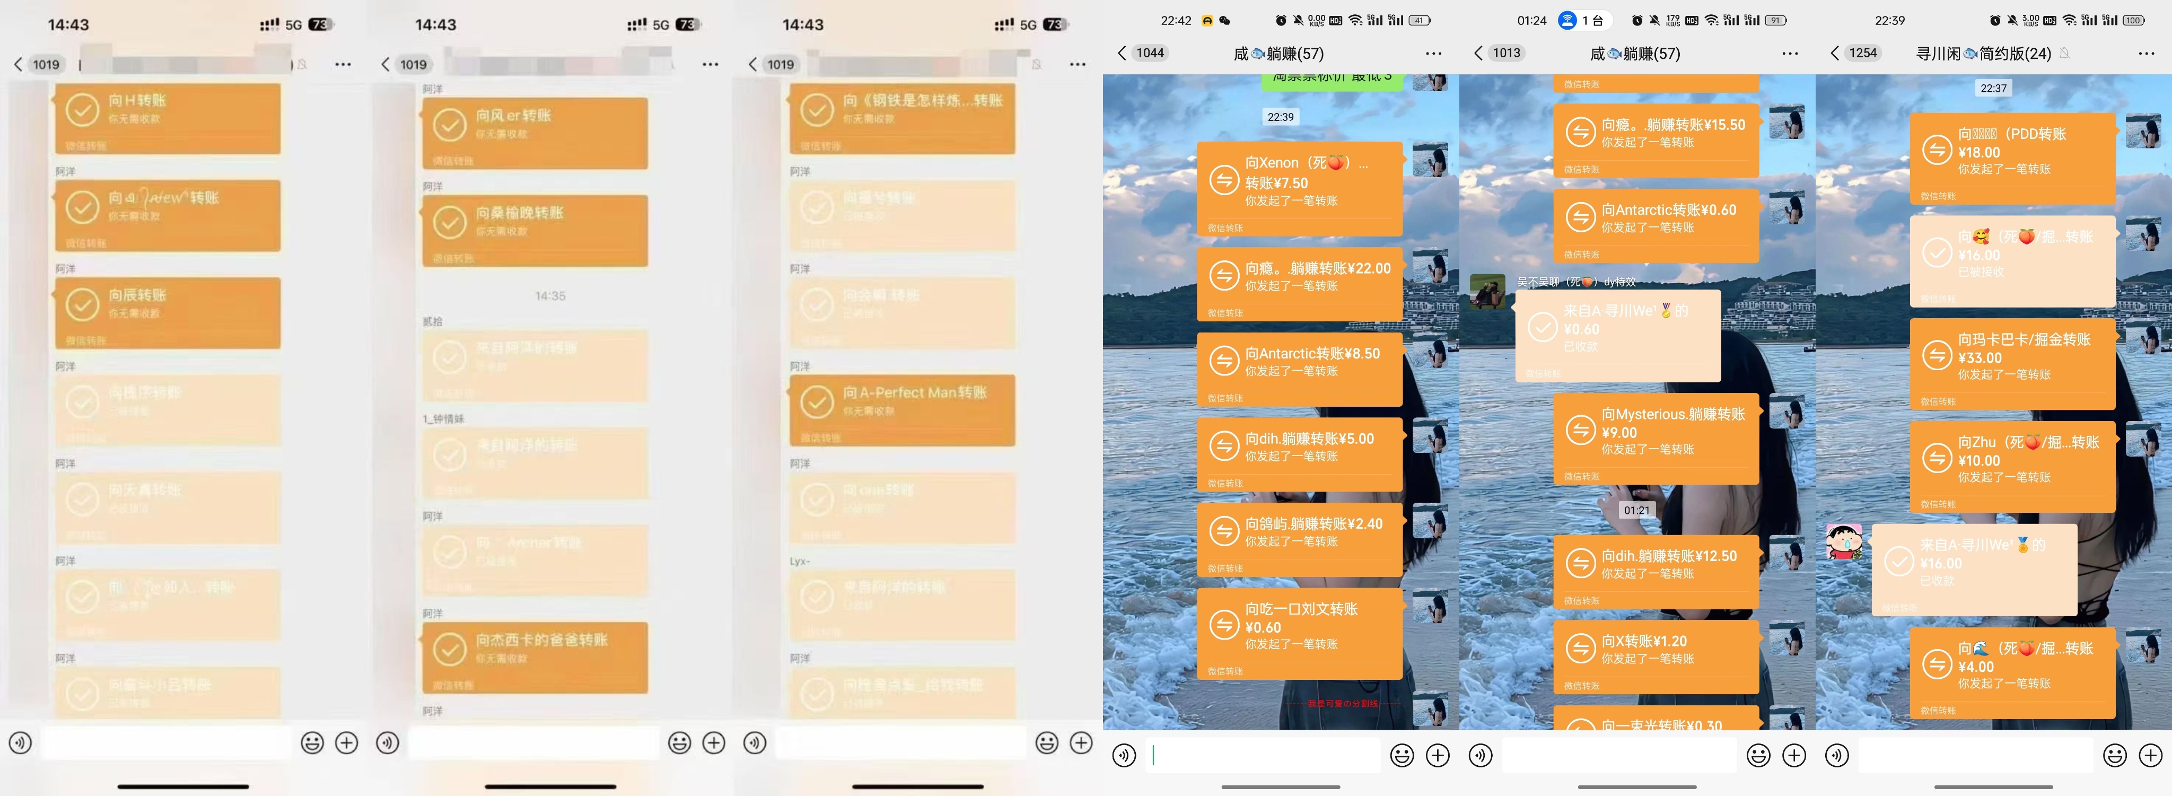This screenshot has width=2172, height=796.
Task: Tap voice input icon in chat 1044
Action: [x=1124, y=756]
